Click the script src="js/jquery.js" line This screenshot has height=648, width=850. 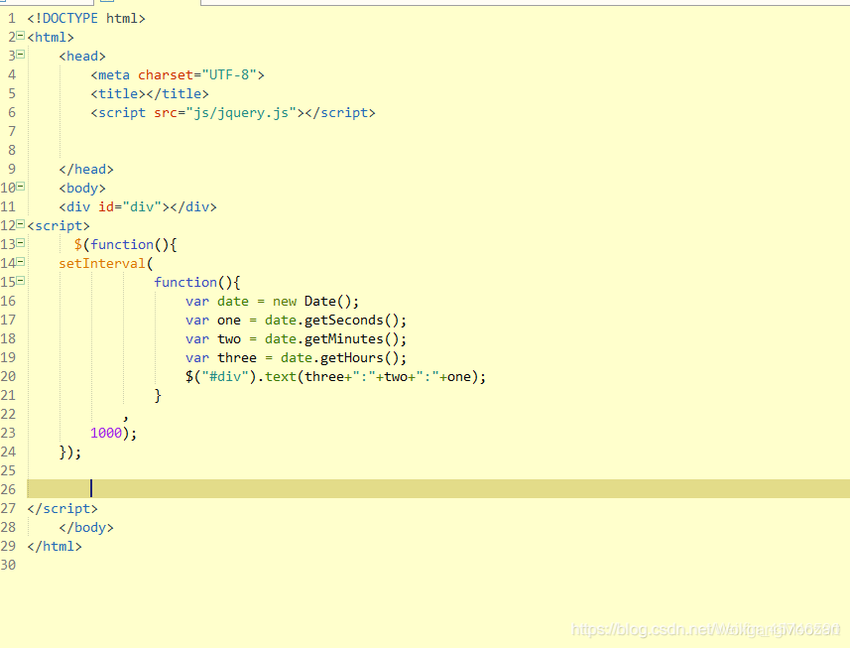[x=232, y=113]
